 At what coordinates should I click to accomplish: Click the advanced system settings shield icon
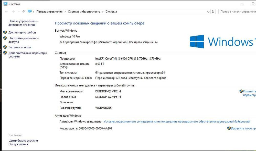[5, 53]
